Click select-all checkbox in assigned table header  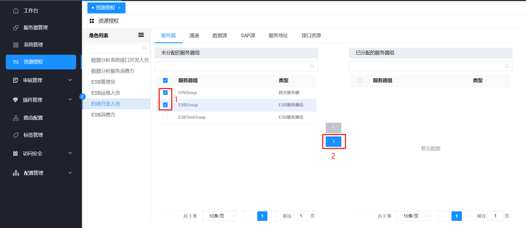coord(360,80)
